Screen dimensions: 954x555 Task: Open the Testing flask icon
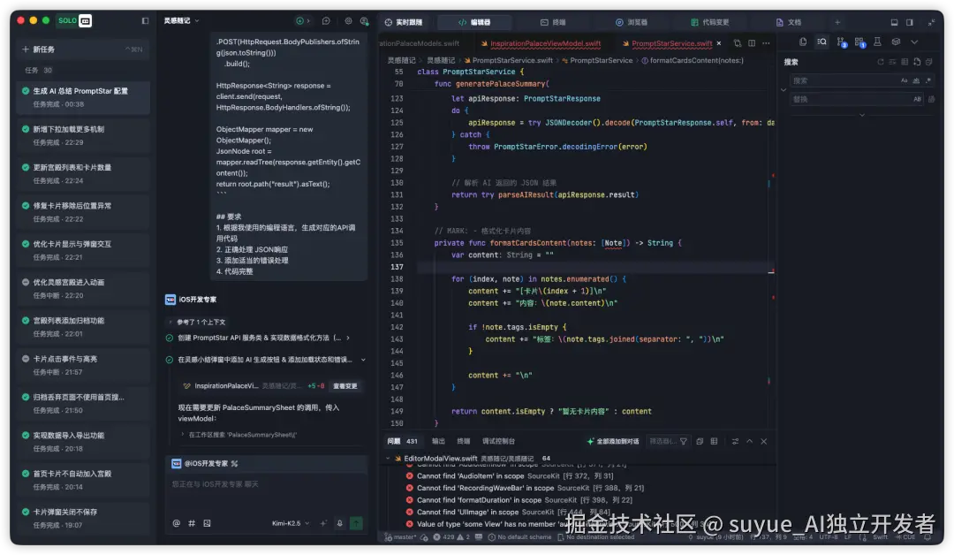tap(877, 42)
